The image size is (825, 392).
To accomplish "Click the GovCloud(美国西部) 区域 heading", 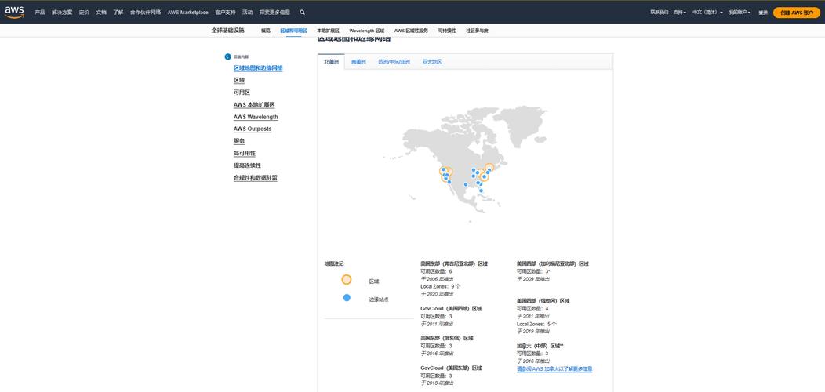I will coord(451,309).
